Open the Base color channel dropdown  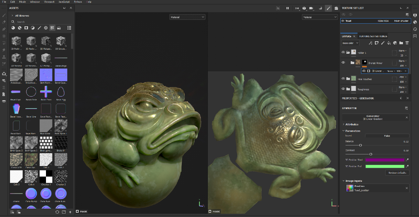(x=350, y=43)
